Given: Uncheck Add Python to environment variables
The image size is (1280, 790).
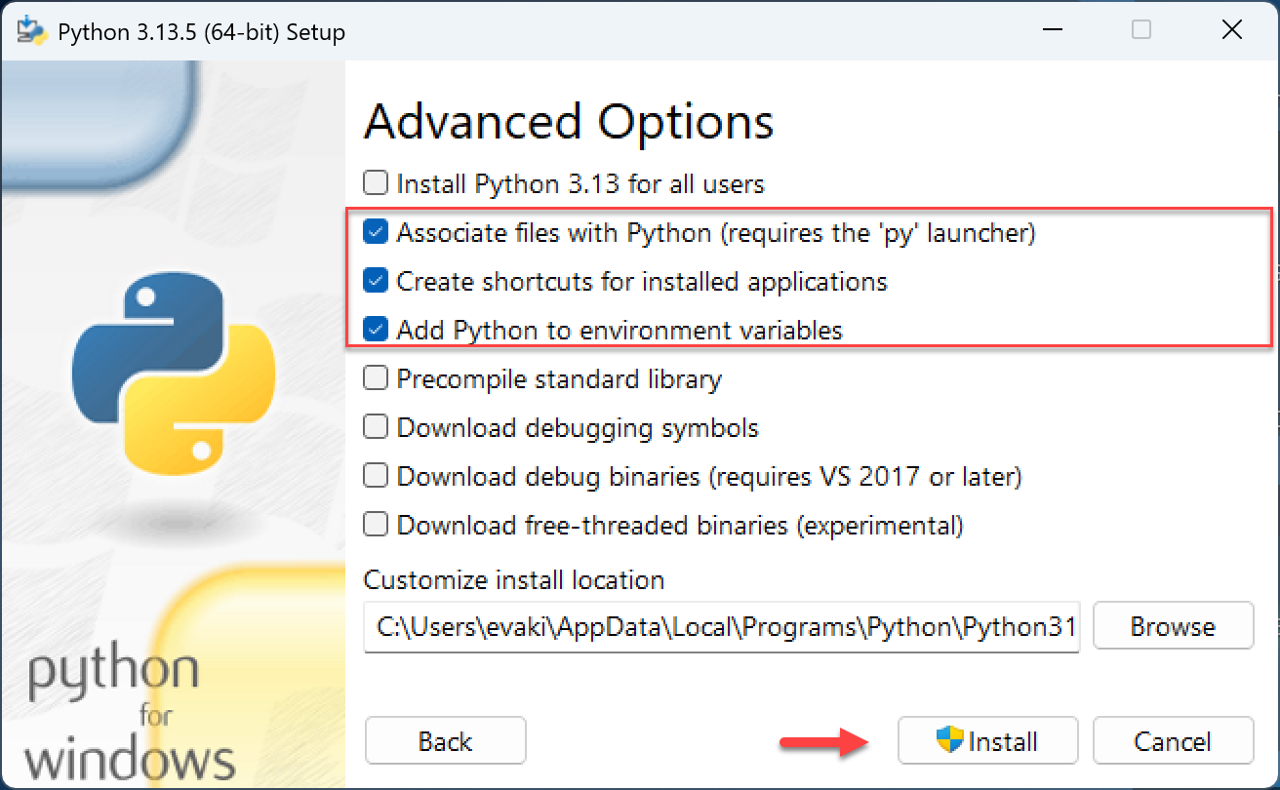Looking at the screenshot, I should [x=376, y=330].
